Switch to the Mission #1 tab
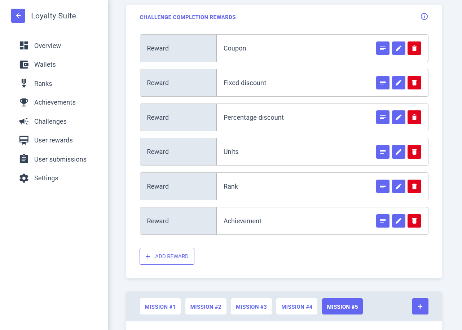Image resolution: width=462 pixels, height=330 pixels. pyautogui.click(x=160, y=307)
